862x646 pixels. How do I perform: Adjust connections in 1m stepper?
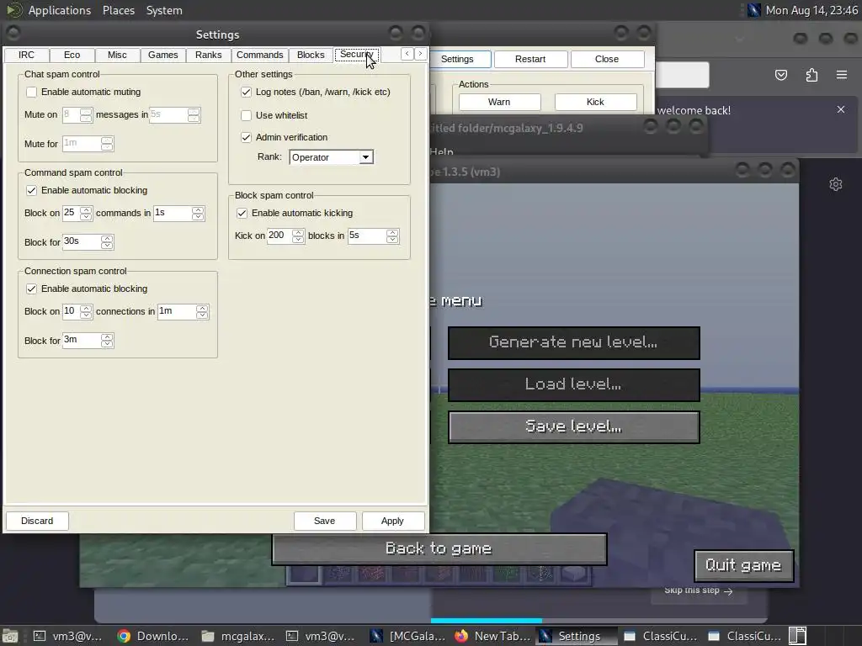click(x=202, y=311)
